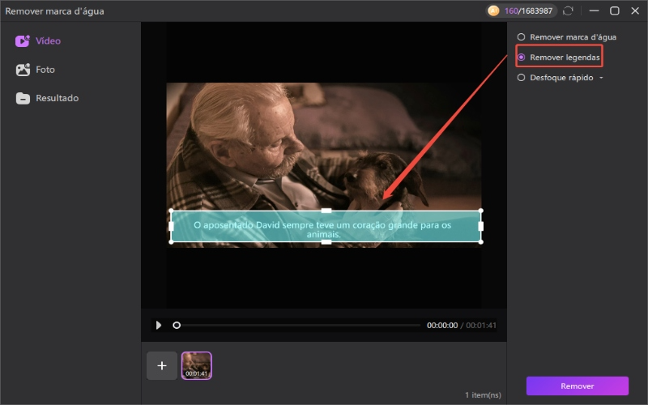The height and width of the screenshot is (405, 648).
Task: Click the AI credits coin icon
Action: (x=493, y=11)
